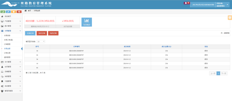The image size is (232, 101).
Task: Click the person icon of 会员管理
Action: point(2,67)
